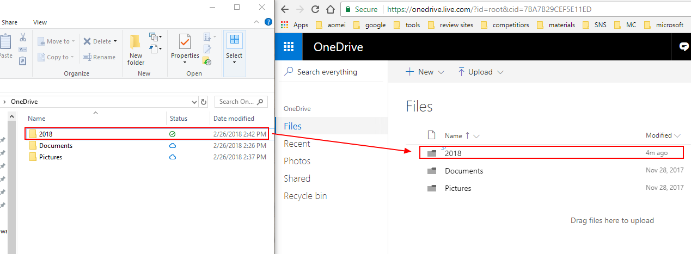Screen dimensions: 691x254
Task: Open the Delete dropdown arrow
Action: (115, 41)
